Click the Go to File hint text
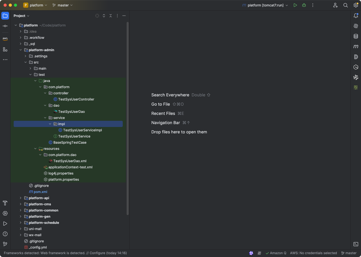The image size is (361, 257). (161, 104)
